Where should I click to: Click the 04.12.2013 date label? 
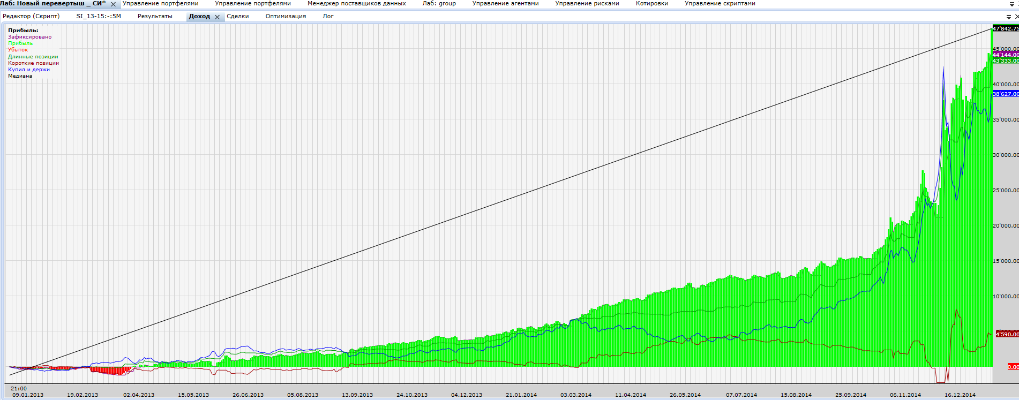click(467, 395)
